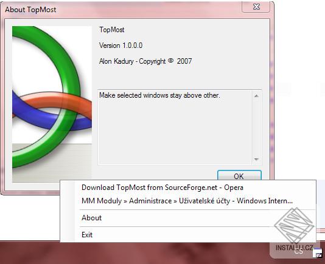
Task: Click the 2007 copyright year text
Action: (184, 61)
